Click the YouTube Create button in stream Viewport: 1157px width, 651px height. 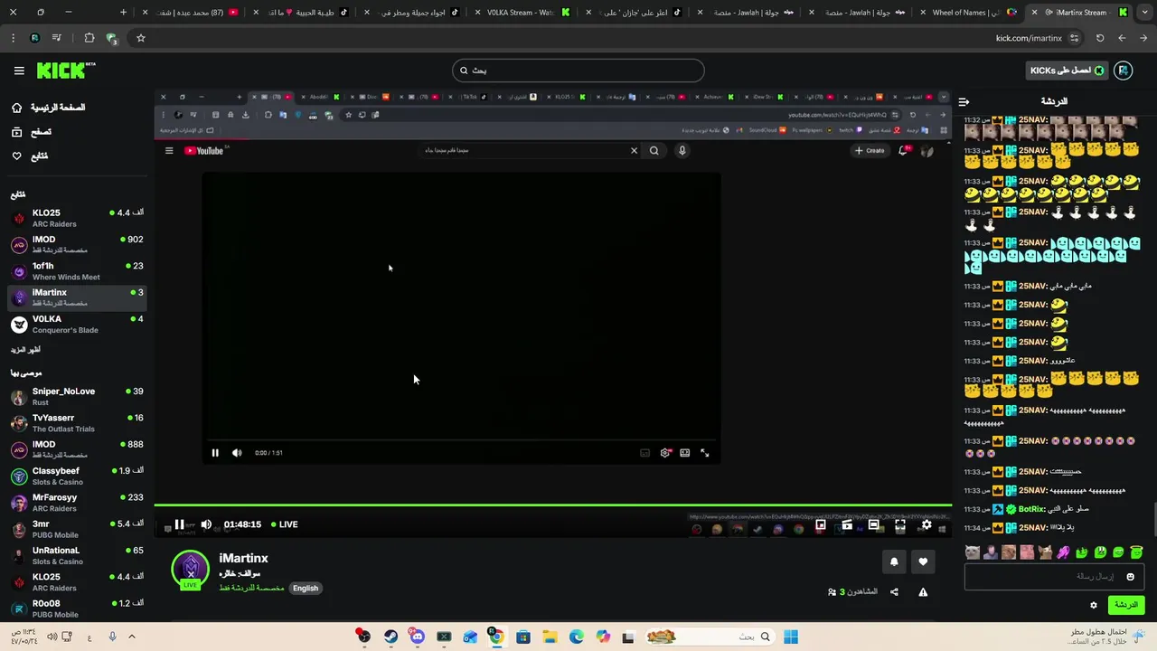click(870, 151)
